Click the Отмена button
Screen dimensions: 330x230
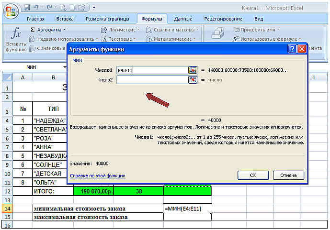[x=288, y=175]
